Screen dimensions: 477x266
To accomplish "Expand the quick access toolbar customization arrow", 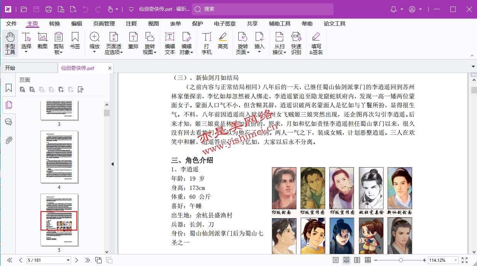I will (131, 9).
